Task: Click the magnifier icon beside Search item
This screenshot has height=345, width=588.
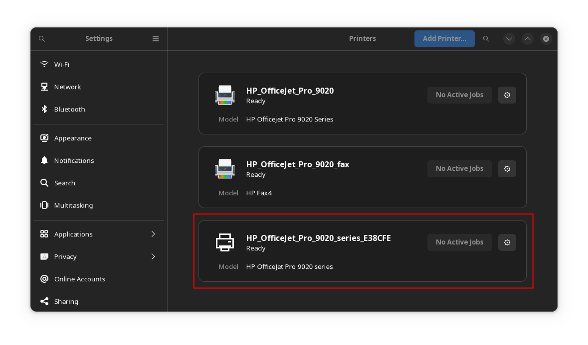Action: click(x=44, y=183)
